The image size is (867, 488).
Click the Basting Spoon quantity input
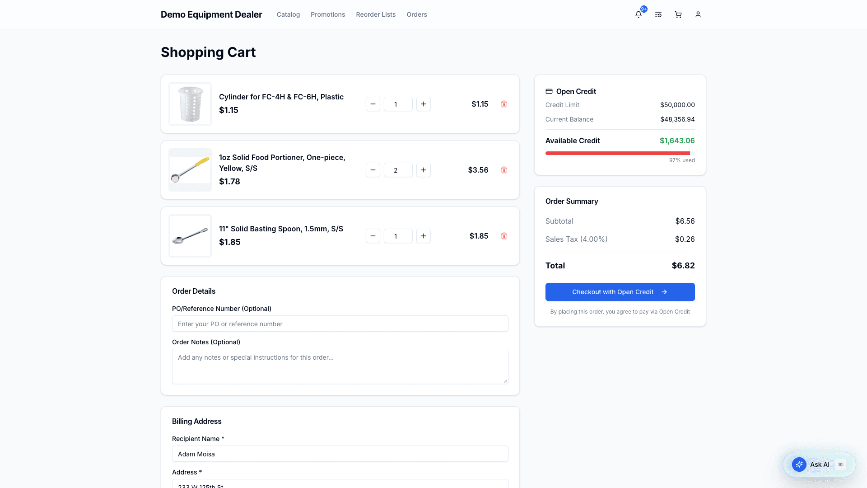click(x=398, y=236)
